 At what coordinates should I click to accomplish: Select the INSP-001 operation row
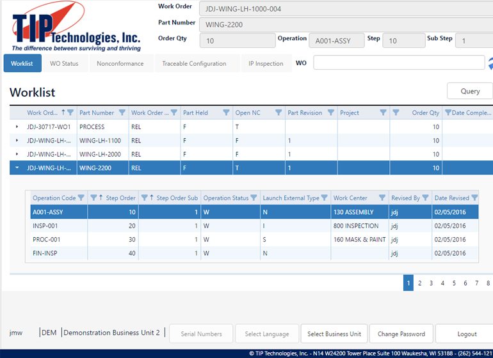click(254, 226)
